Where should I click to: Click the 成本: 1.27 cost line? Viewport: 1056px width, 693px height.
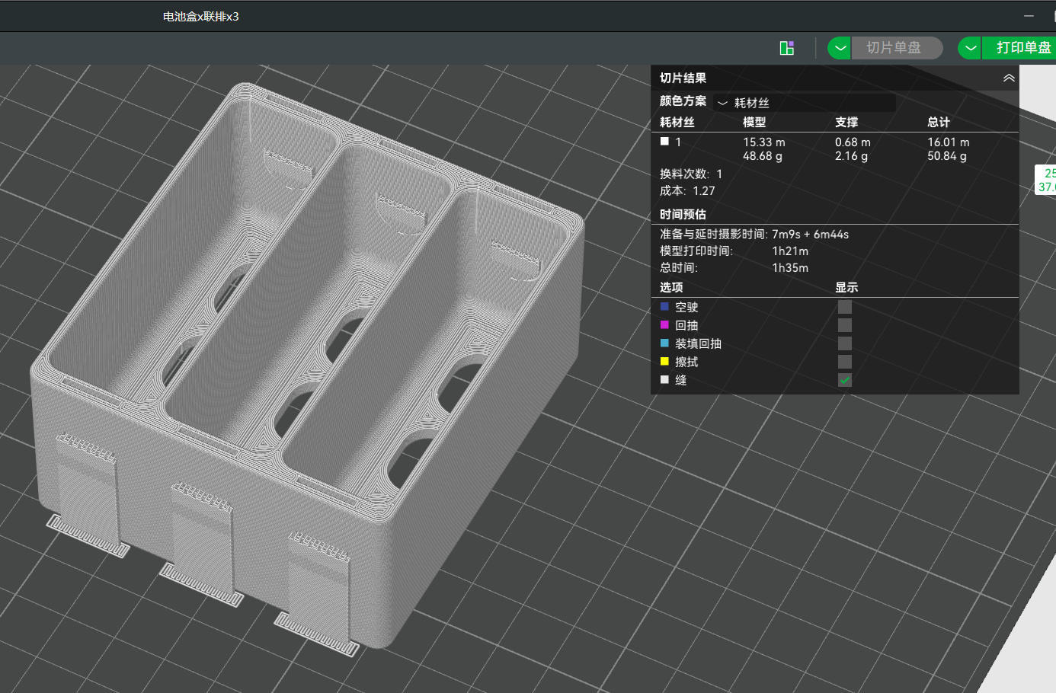click(x=687, y=191)
